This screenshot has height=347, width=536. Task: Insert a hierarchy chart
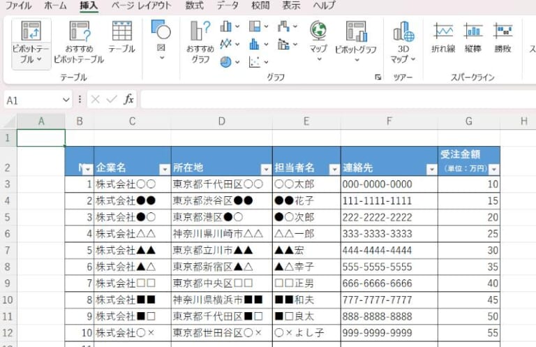[255, 27]
